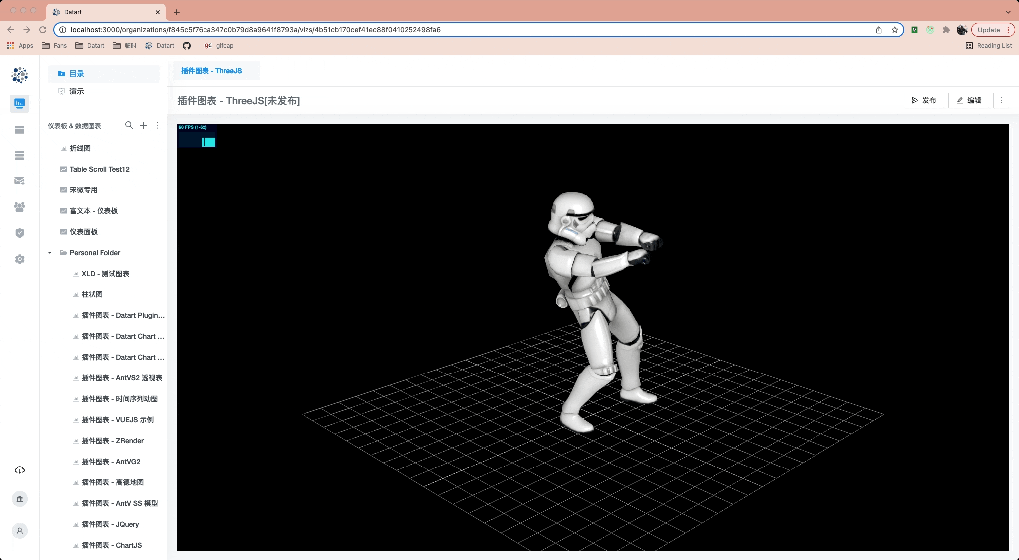The height and width of the screenshot is (560, 1019).
Task: Click the notifications/mail icon in sidebar
Action: coord(19,181)
